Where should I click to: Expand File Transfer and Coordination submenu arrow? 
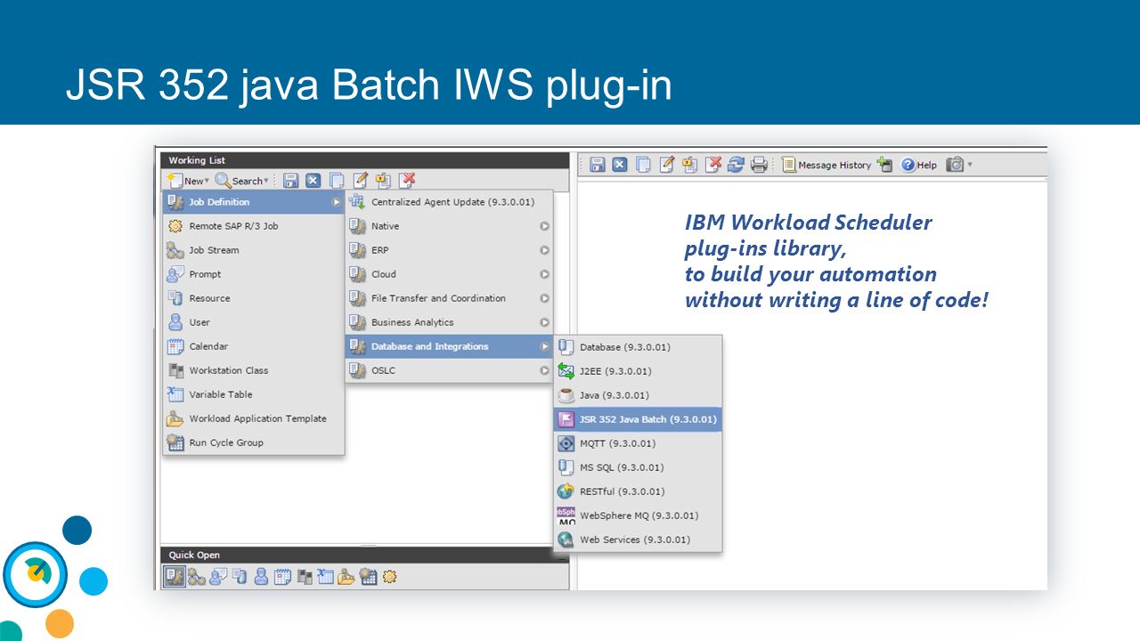(544, 298)
